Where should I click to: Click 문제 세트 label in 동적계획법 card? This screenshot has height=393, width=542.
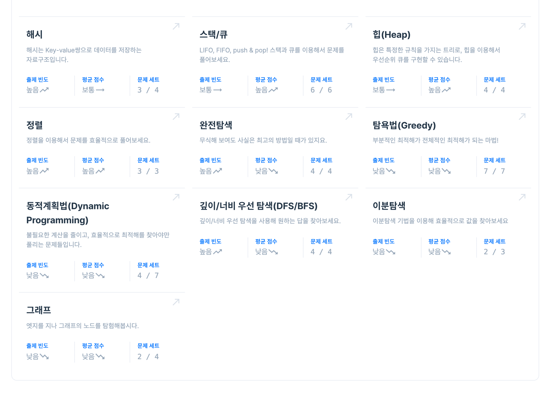148,265
